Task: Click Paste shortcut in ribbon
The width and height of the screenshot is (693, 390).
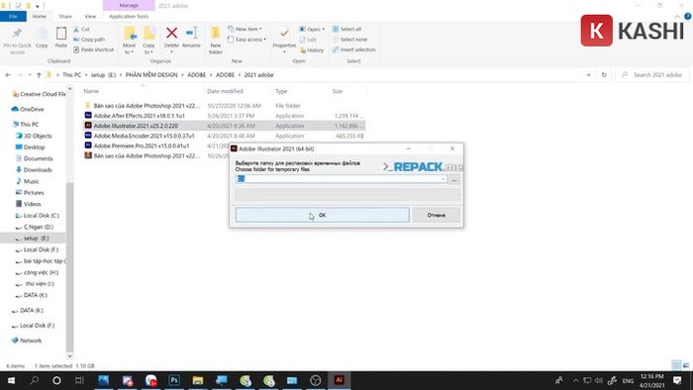Action: [93, 49]
